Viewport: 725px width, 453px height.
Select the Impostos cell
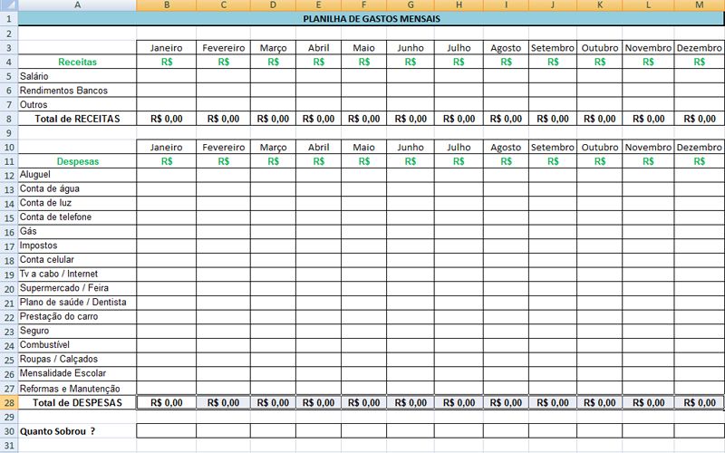[77, 246]
